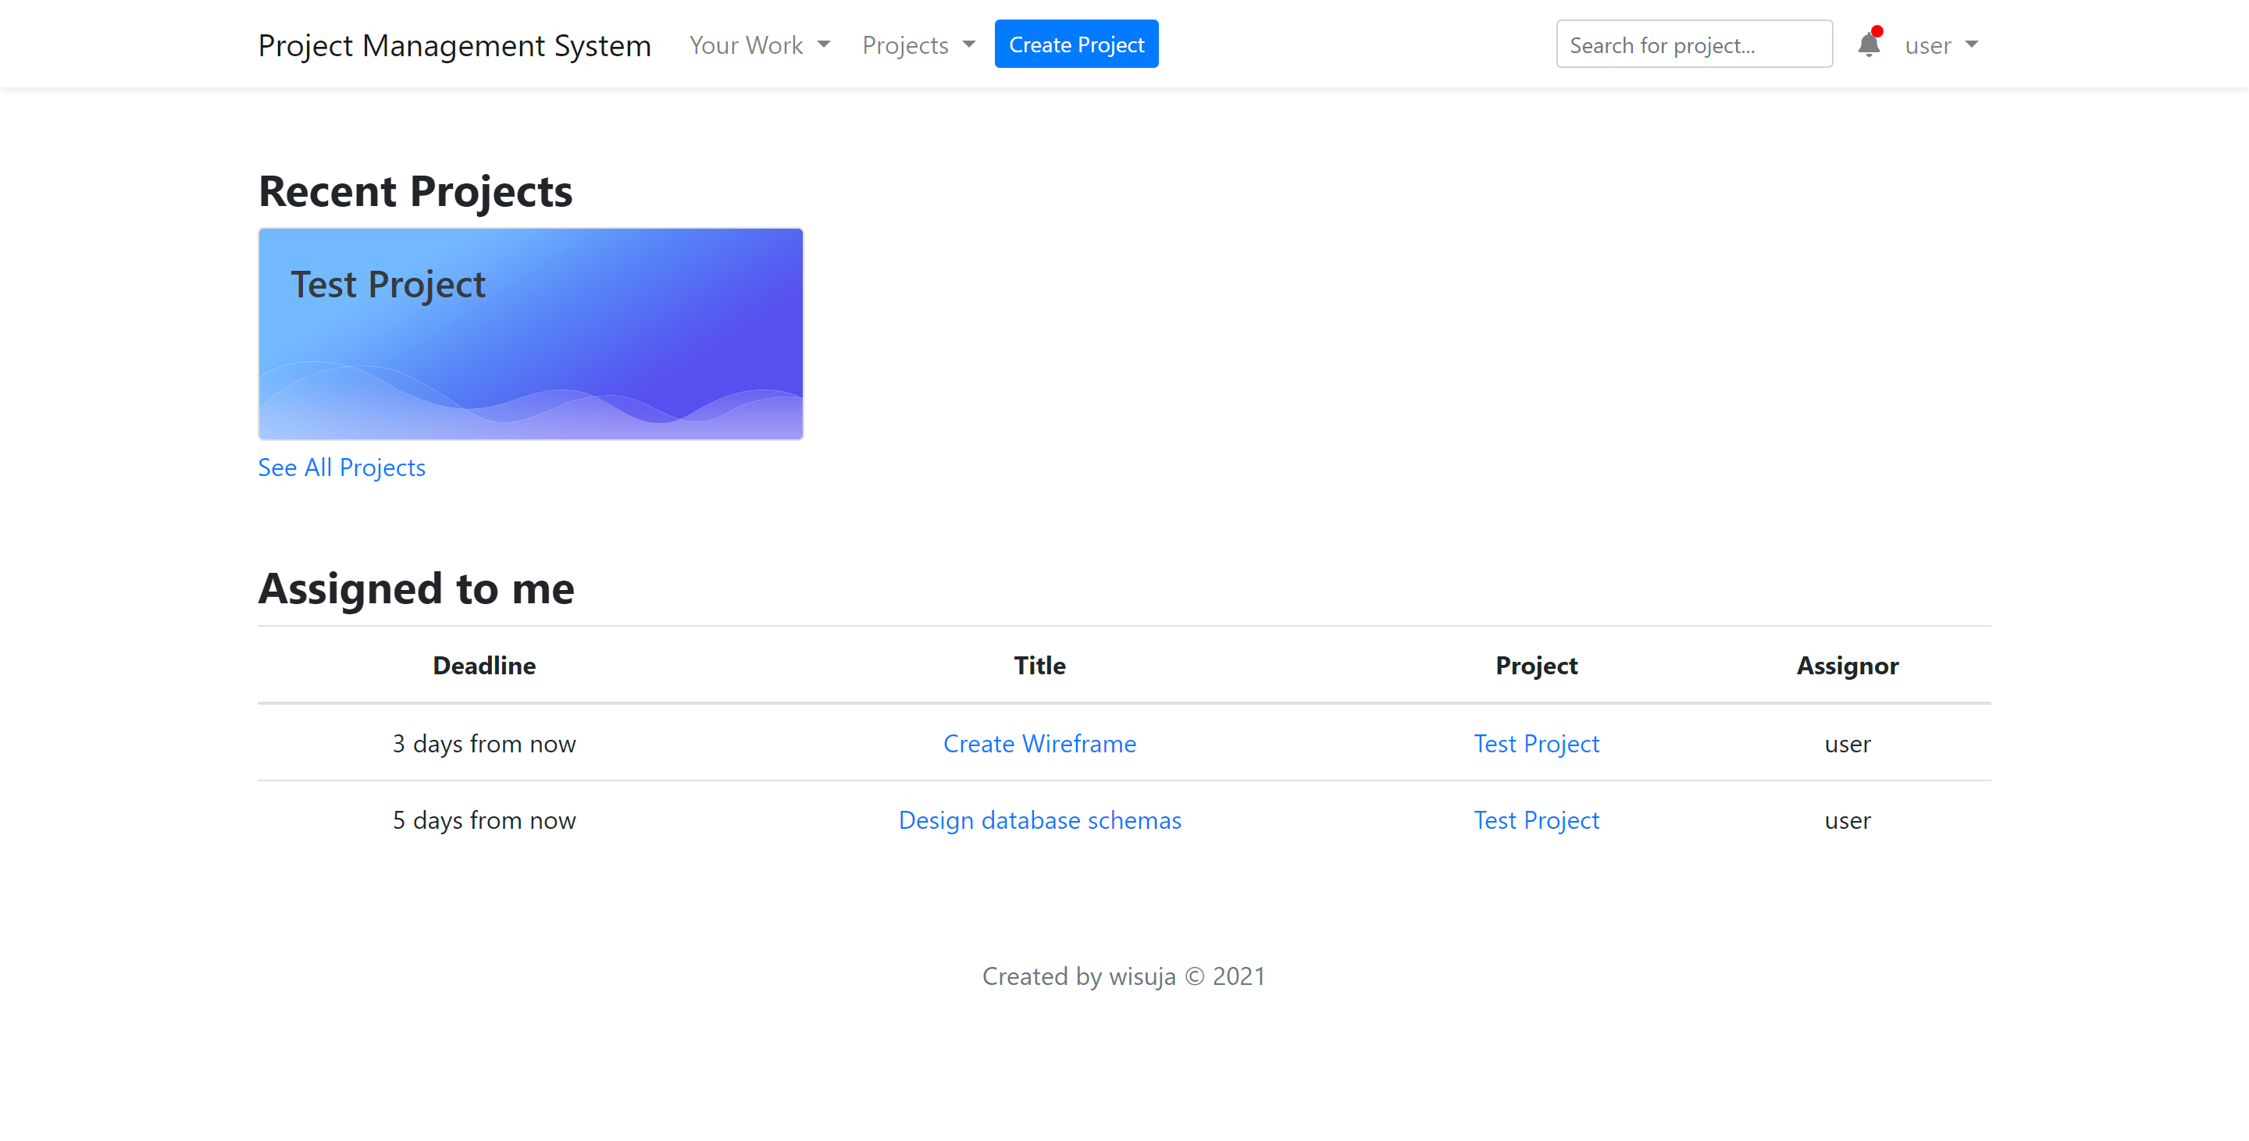Follow the See All Projects link

tap(341, 467)
